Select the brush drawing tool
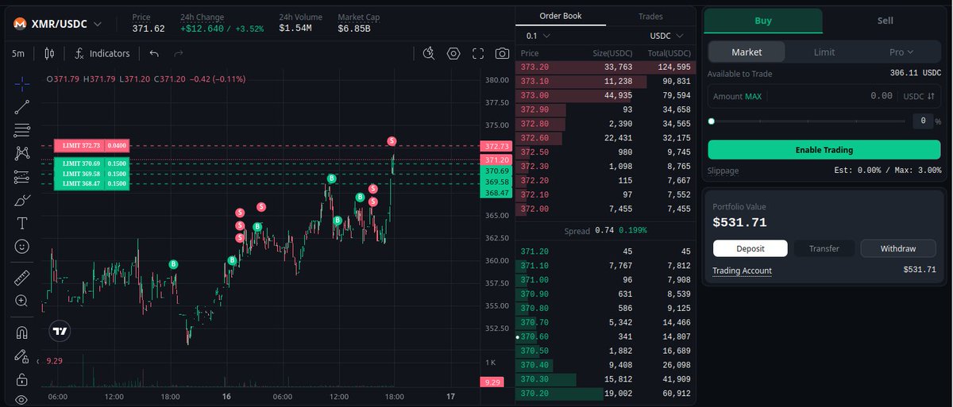The image size is (953, 407). [x=22, y=200]
